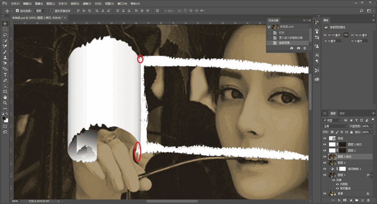This screenshot has width=377, height=204.
Task: Open the layer filter 类型 dropdown
Action: (x=331, y=120)
